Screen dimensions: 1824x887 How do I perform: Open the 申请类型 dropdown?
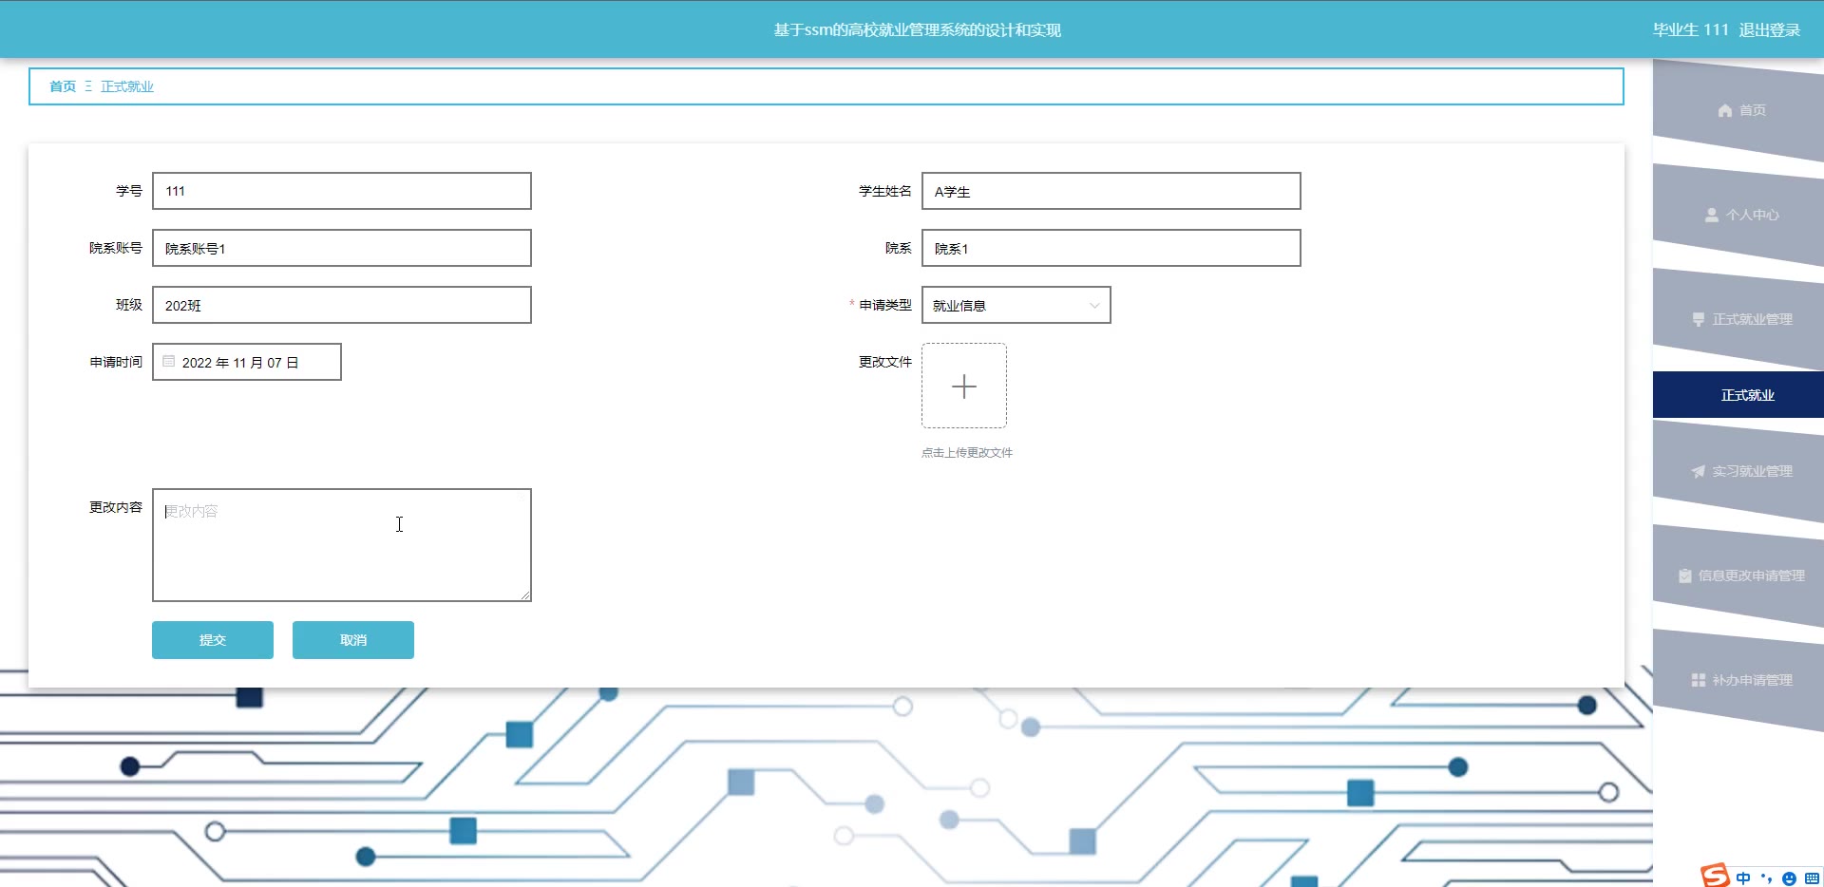pos(1016,305)
